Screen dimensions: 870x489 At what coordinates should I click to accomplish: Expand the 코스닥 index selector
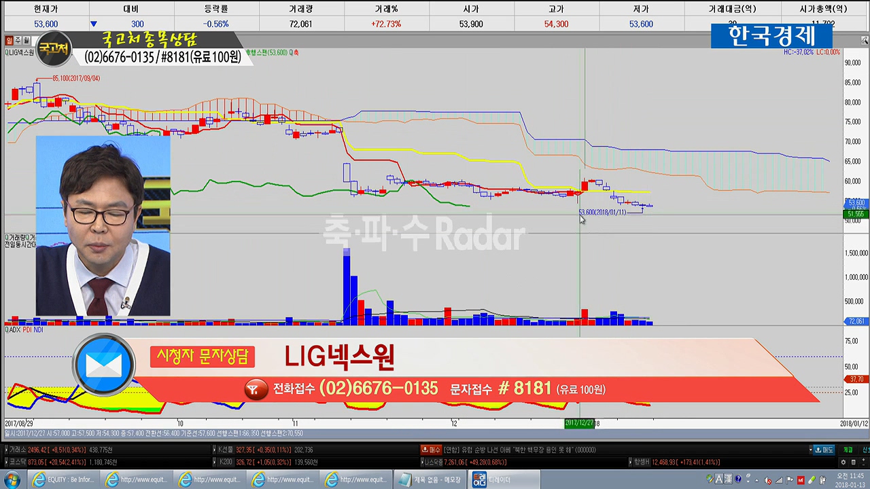[x=6, y=462]
